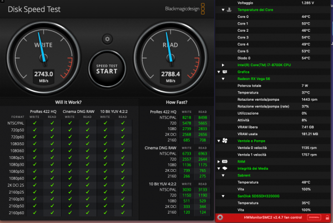Select the Core 0 row

click(x=273, y=17)
